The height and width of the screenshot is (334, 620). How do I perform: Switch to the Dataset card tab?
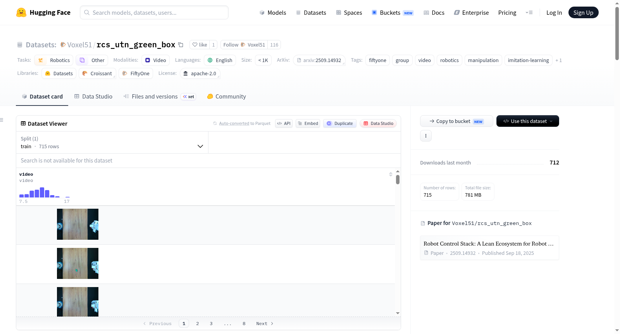tap(42, 97)
